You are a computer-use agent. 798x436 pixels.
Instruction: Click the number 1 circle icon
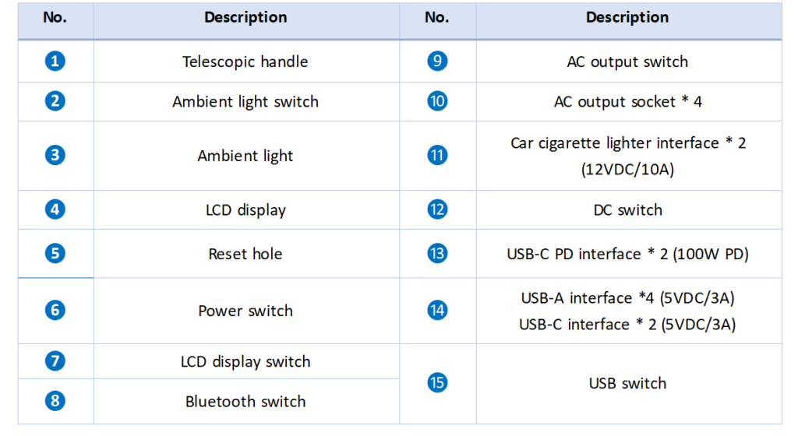pyautogui.click(x=55, y=61)
